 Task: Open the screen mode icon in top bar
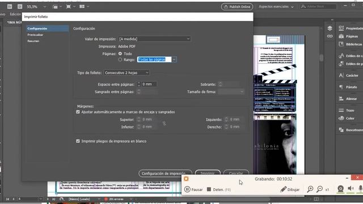pyautogui.click(x=68, y=6)
